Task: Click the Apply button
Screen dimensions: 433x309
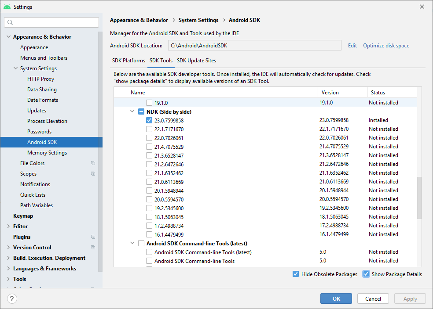Action: click(x=410, y=298)
